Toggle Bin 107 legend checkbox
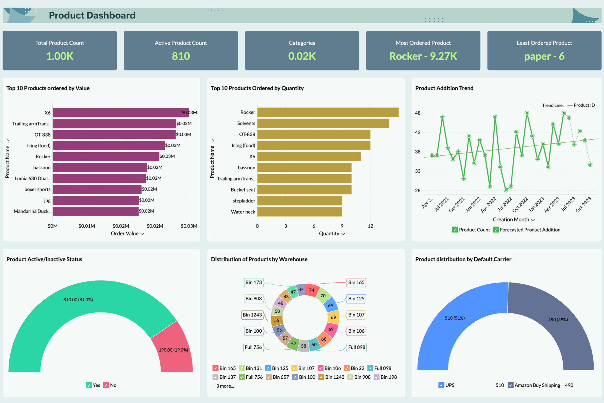 (x=294, y=368)
